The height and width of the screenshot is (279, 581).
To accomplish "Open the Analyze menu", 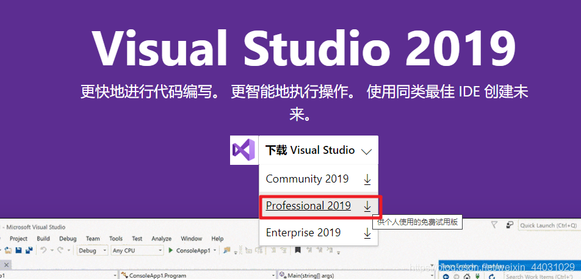I will coord(162,239).
